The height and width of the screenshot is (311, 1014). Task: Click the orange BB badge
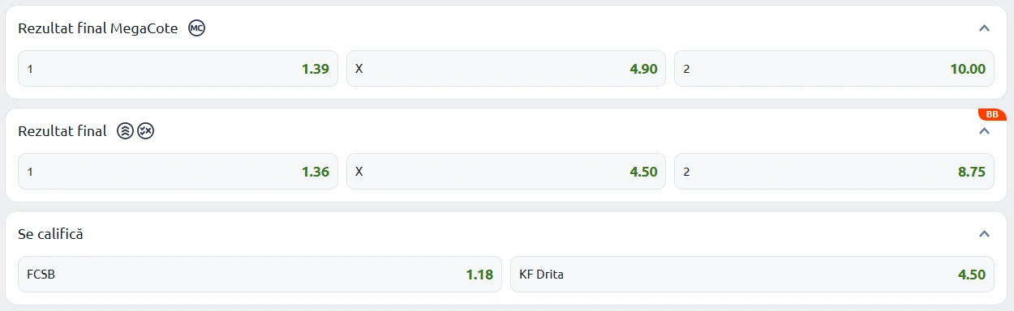991,114
